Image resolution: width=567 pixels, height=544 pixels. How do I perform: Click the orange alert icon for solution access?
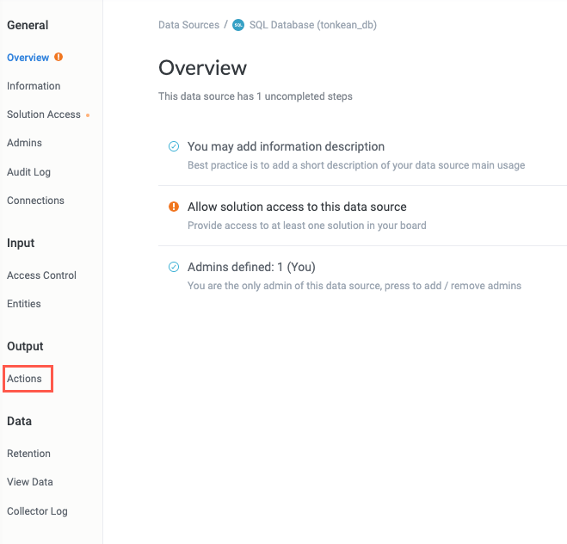(x=174, y=207)
